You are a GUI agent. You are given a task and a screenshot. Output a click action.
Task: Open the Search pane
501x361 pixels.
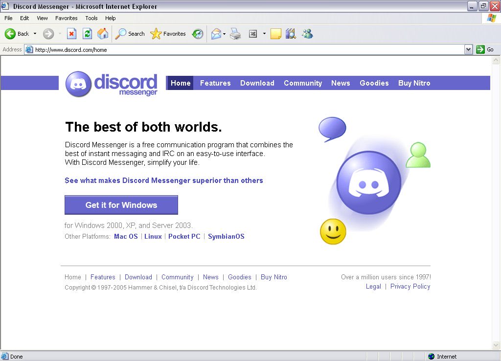tap(130, 34)
